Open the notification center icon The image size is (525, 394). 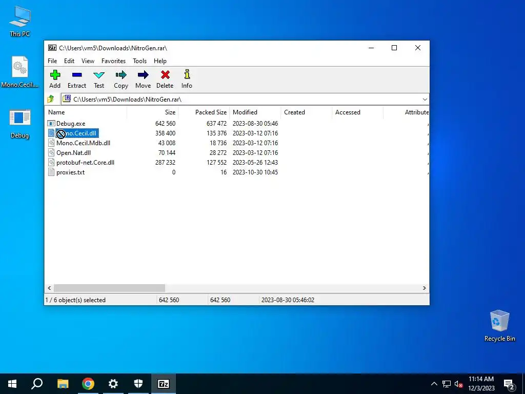[x=509, y=384]
